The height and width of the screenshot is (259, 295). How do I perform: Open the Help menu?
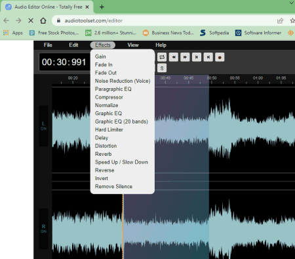tap(161, 45)
